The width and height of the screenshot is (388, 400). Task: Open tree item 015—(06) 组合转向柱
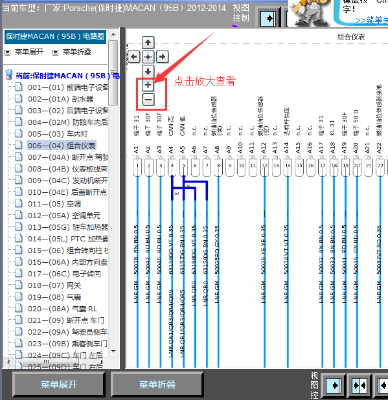[67, 250]
